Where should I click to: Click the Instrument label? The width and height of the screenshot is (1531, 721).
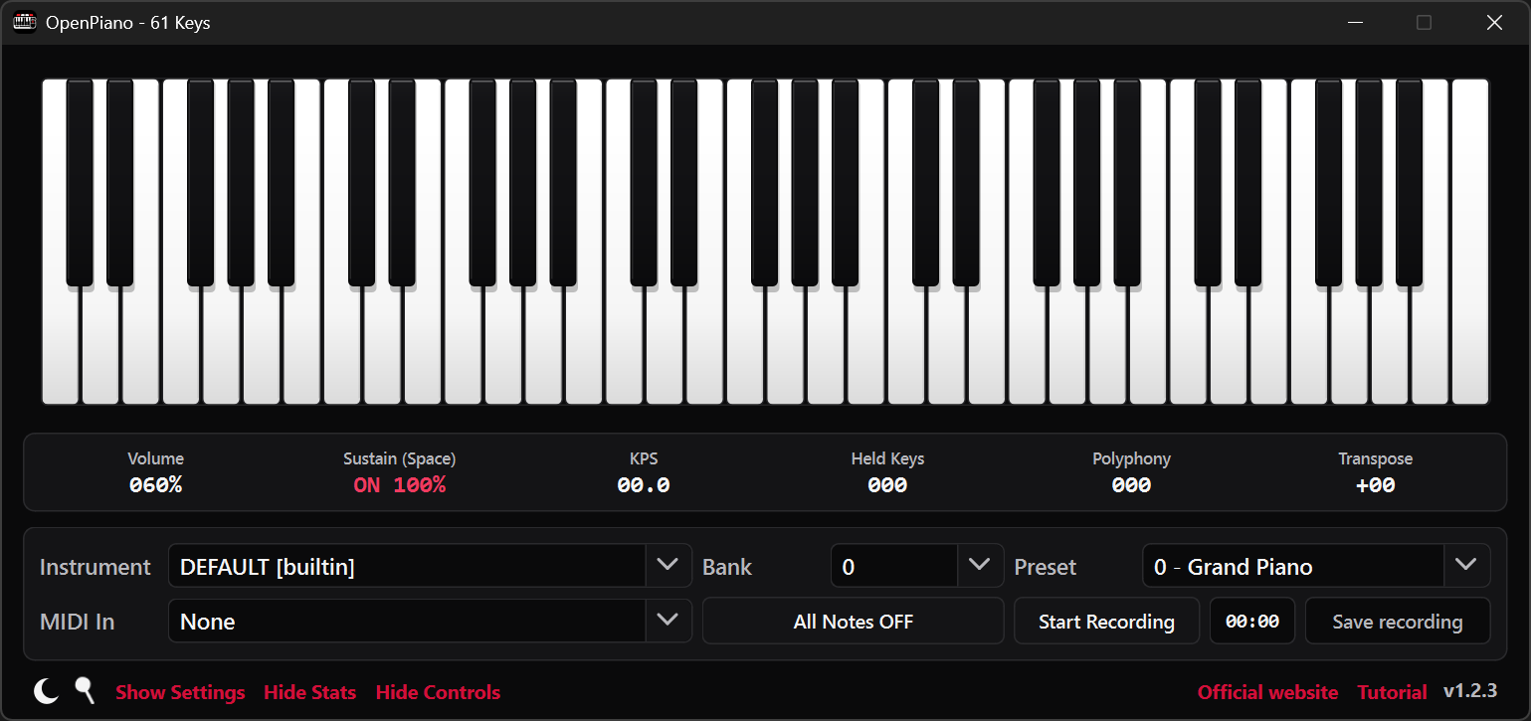click(x=96, y=567)
